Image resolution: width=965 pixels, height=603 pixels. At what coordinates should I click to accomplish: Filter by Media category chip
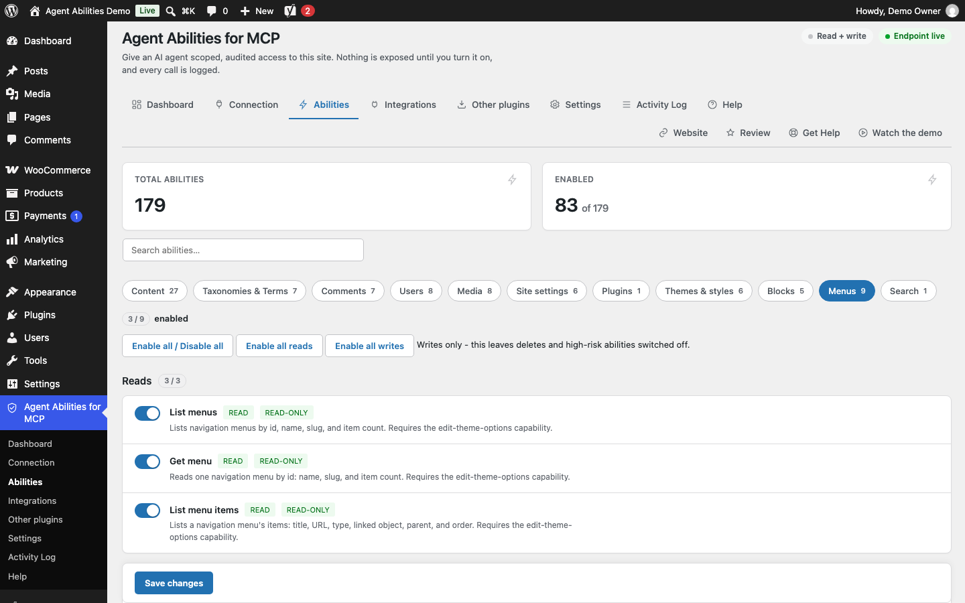[x=474, y=291]
